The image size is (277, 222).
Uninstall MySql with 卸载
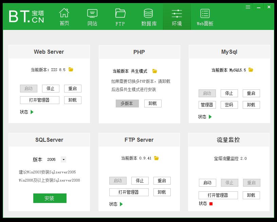pos(251,105)
